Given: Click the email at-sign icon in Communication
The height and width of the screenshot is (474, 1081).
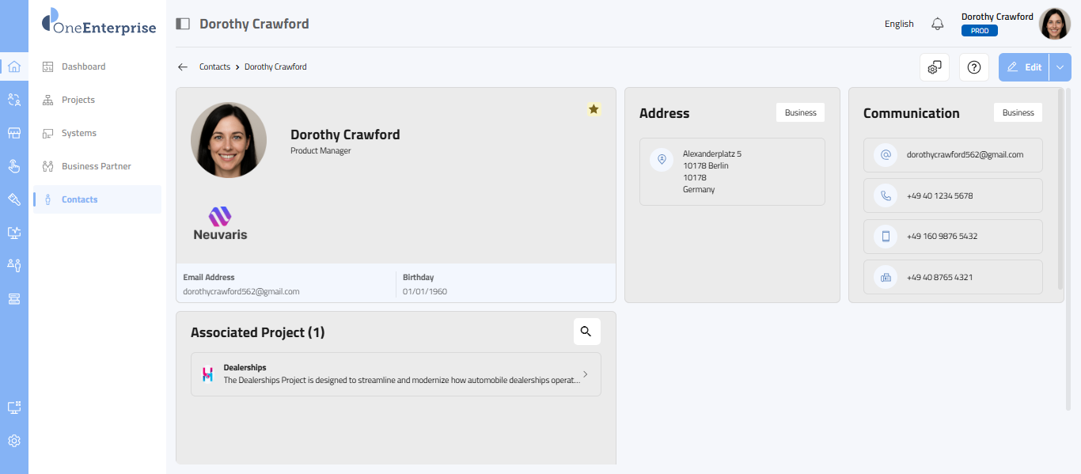Looking at the screenshot, I should pyautogui.click(x=886, y=155).
